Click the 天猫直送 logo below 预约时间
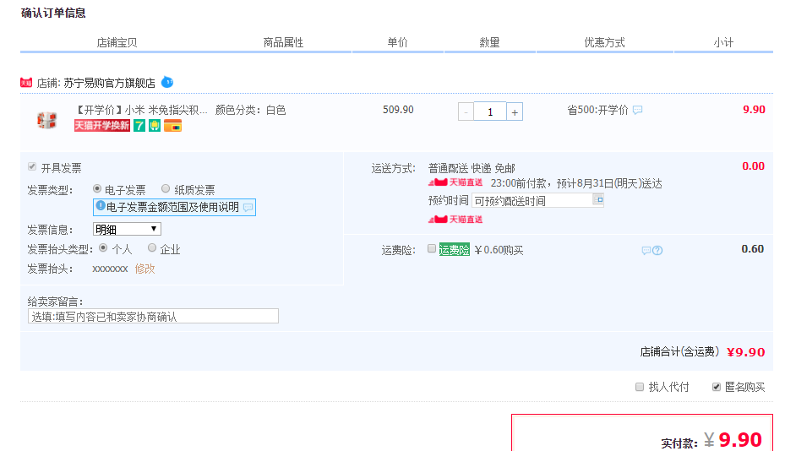This screenshot has width=785, height=451. (x=455, y=220)
